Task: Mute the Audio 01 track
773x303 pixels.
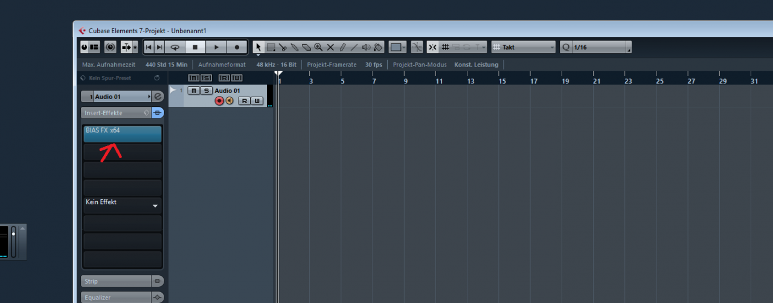Action: (x=193, y=91)
